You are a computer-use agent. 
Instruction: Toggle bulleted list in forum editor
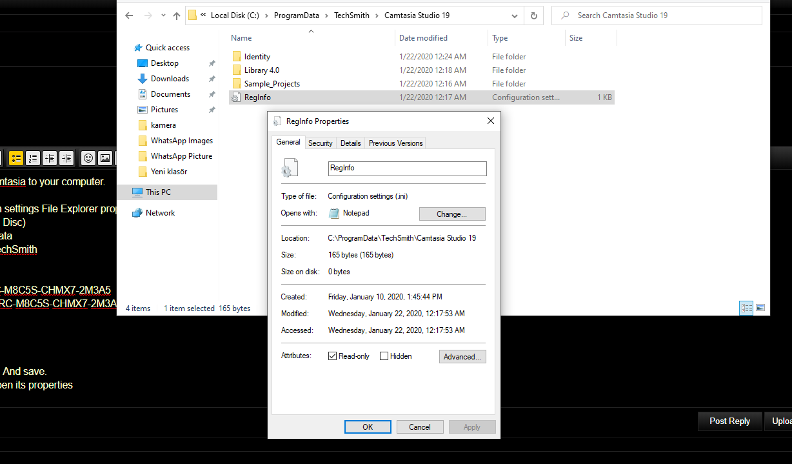pyautogui.click(x=16, y=158)
